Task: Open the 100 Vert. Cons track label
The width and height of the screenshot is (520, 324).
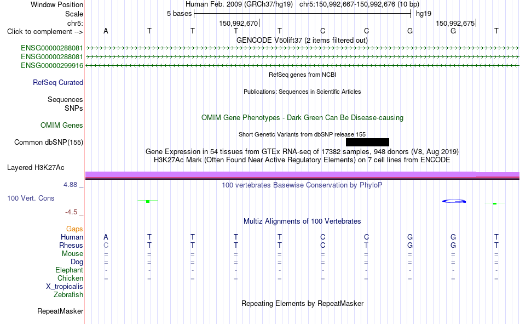Action: (31, 198)
